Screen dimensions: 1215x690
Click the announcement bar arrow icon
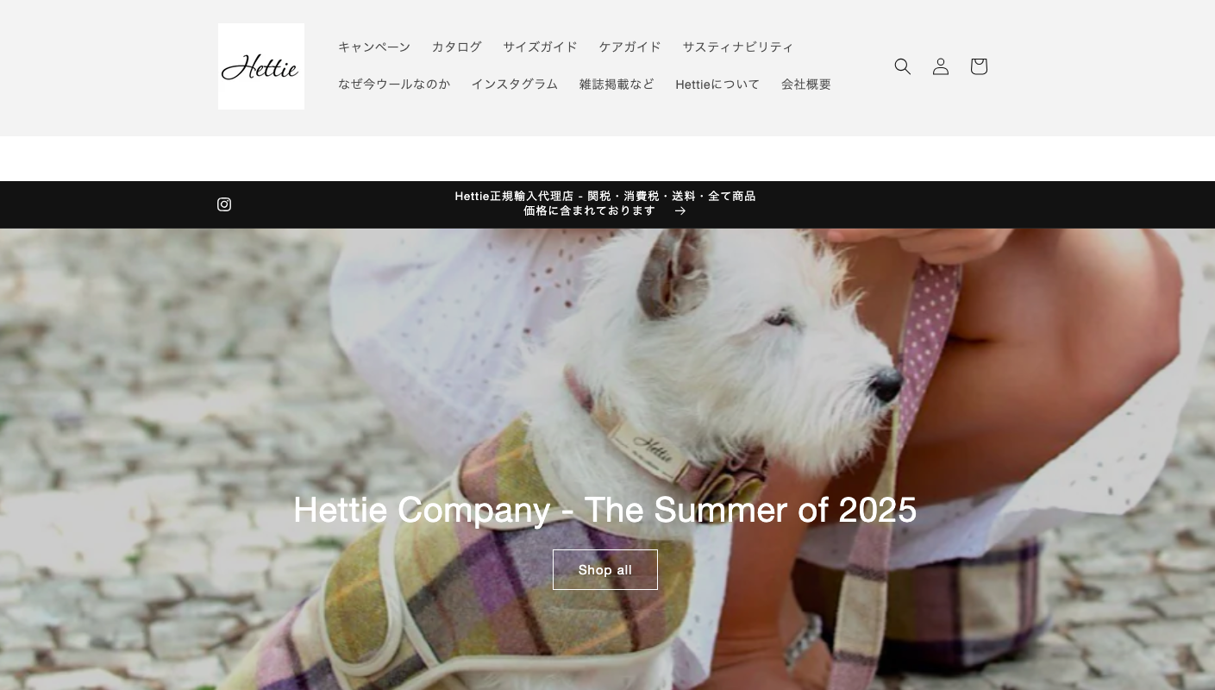680,211
